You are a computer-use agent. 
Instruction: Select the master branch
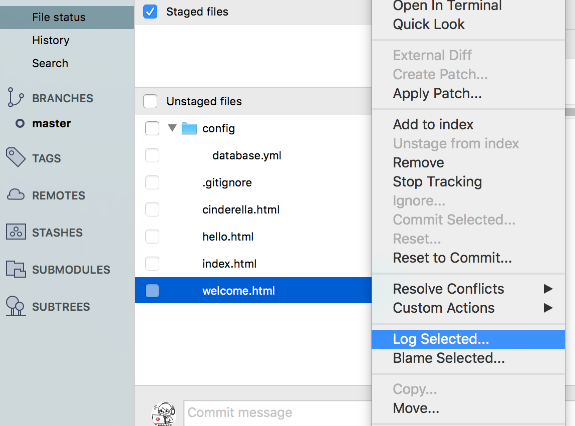[x=52, y=123]
